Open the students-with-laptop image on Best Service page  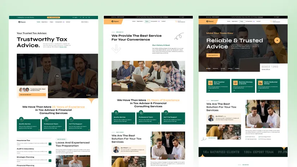coord(148,76)
